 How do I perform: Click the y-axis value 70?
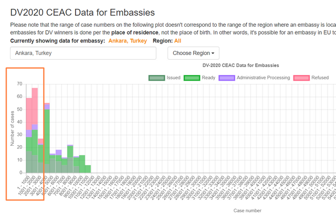tap(19, 84)
